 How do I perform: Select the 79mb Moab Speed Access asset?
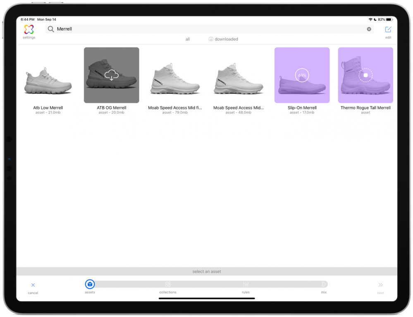click(175, 75)
